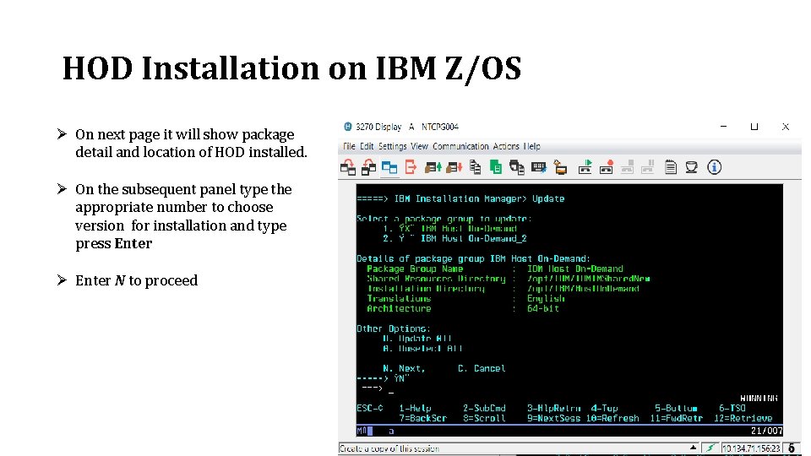Open the Actions menu
The height and width of the screenshot is (456, 811).
[x=506, y=146]
